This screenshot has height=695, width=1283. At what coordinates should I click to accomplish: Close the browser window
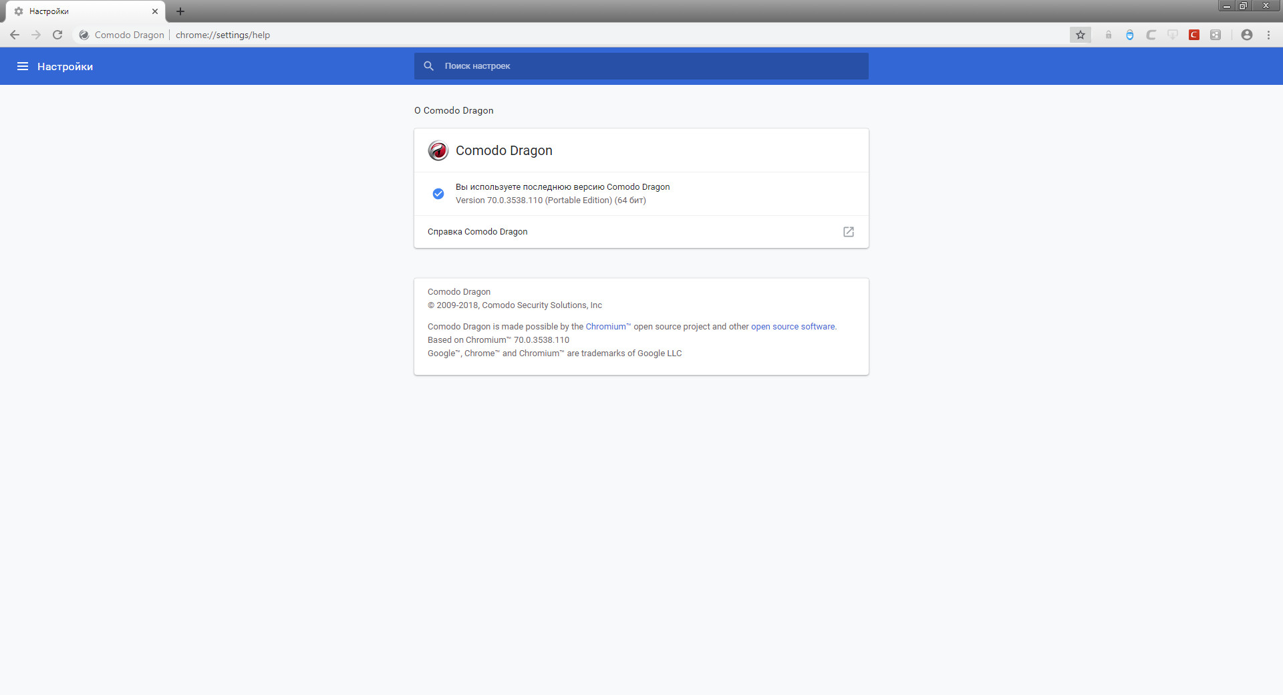(x=1266, y=6)
